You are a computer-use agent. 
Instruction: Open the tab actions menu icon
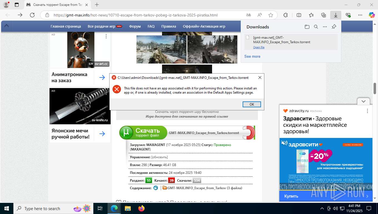point(17,5)
